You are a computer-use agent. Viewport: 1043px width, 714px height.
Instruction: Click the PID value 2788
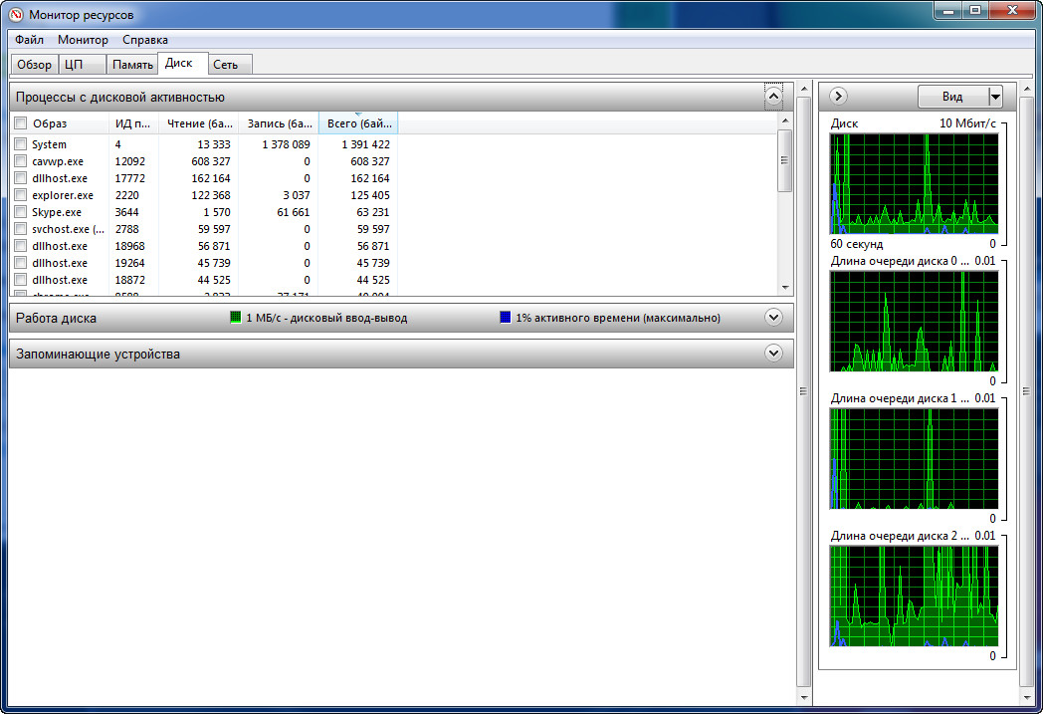tap(127, 229)
